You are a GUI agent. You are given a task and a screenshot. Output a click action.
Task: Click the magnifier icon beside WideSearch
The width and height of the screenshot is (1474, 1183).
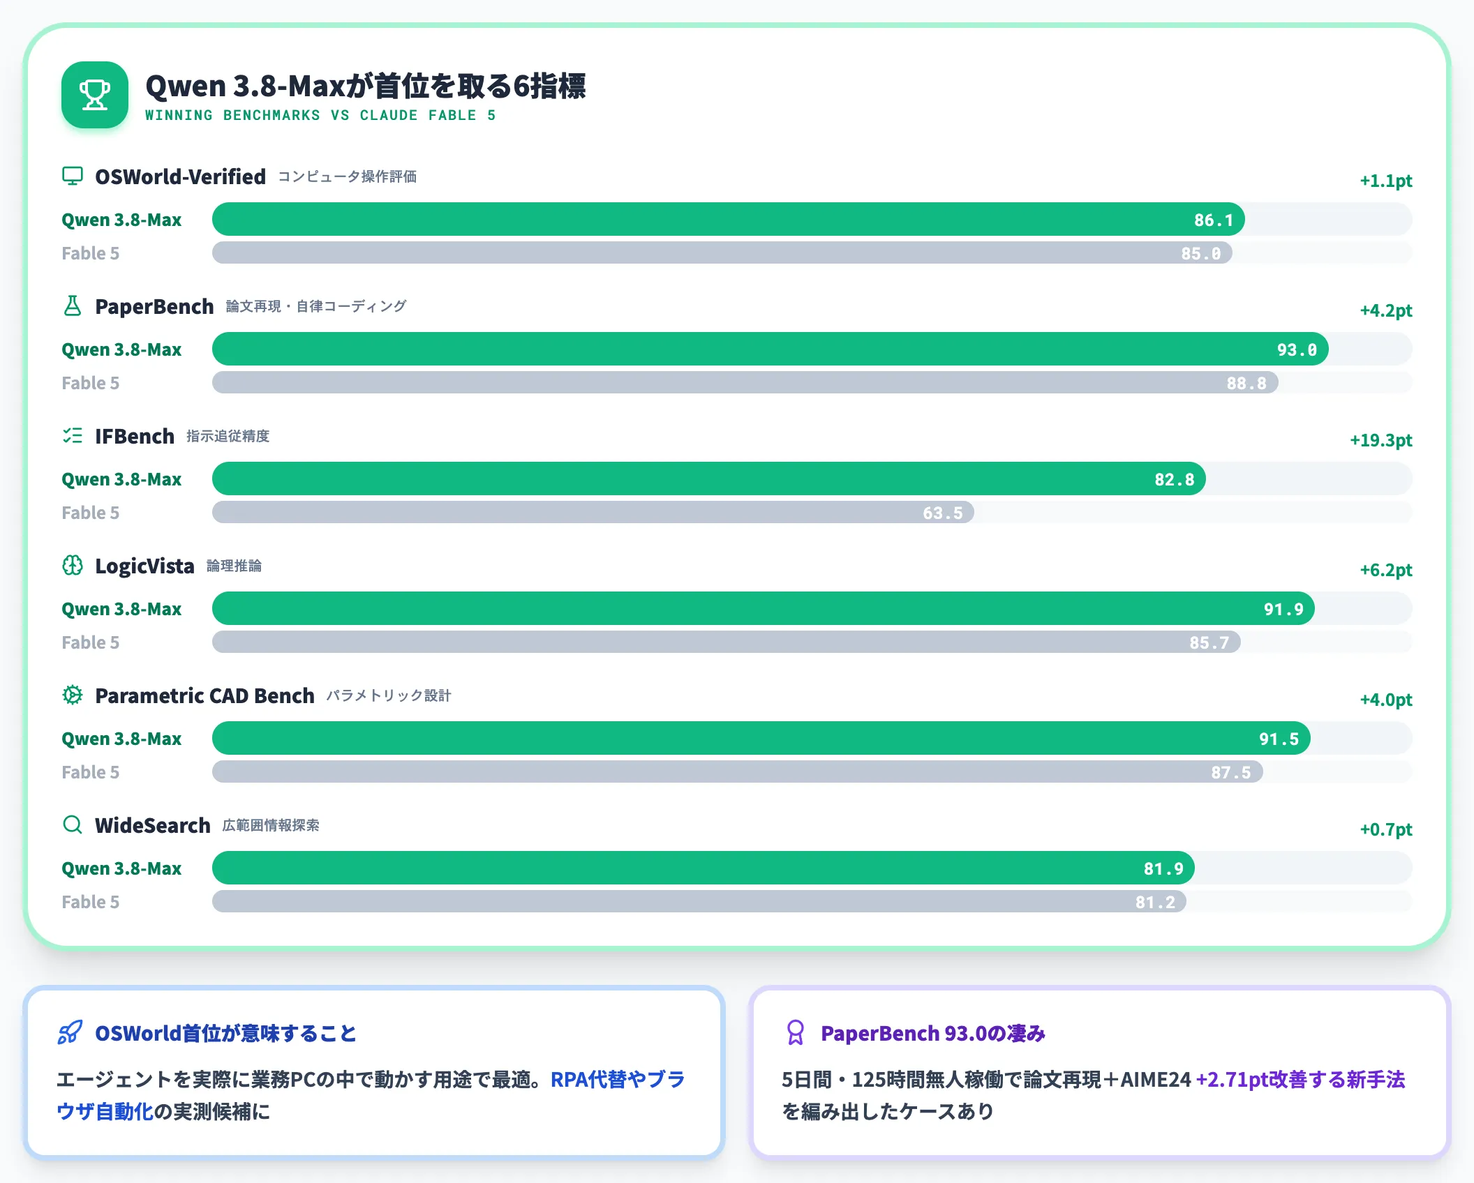point(73,824)
